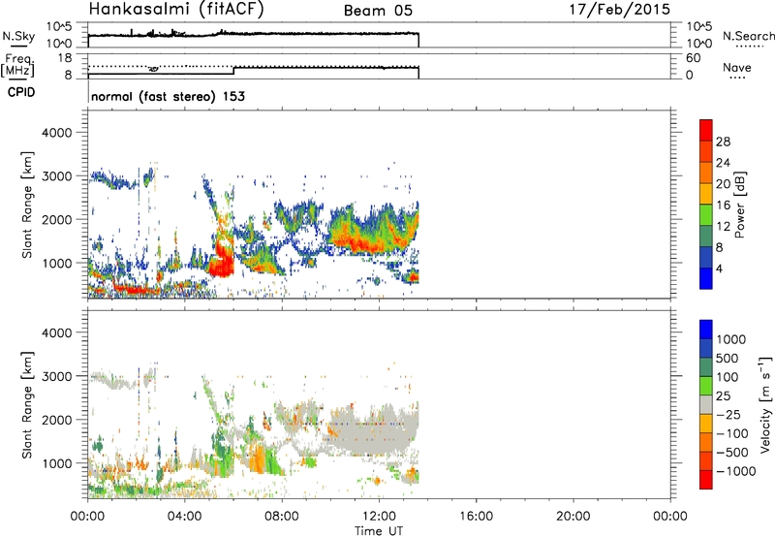Click the Power [dB] colorbar label
Viewport: 775px width, 537px height.
coord(739,205)
